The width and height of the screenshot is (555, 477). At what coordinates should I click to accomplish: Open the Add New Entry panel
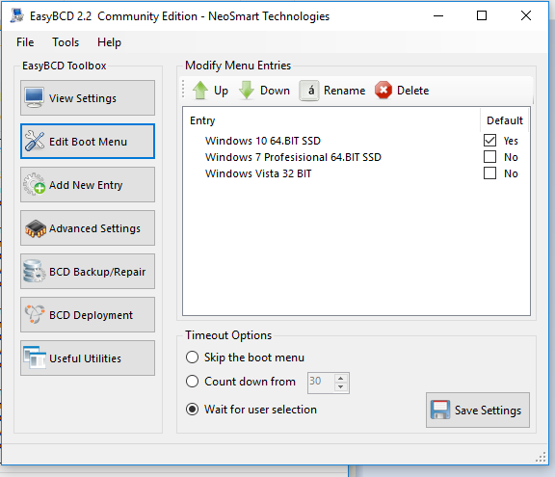[88, 185]
